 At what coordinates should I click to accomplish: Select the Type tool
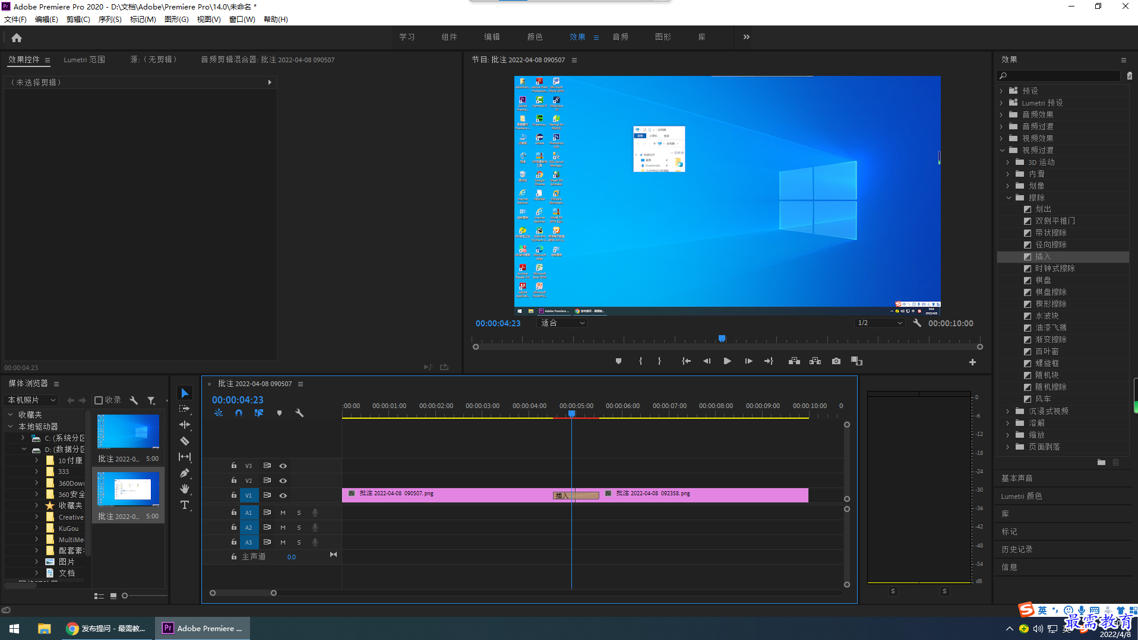tap(185, 505)
